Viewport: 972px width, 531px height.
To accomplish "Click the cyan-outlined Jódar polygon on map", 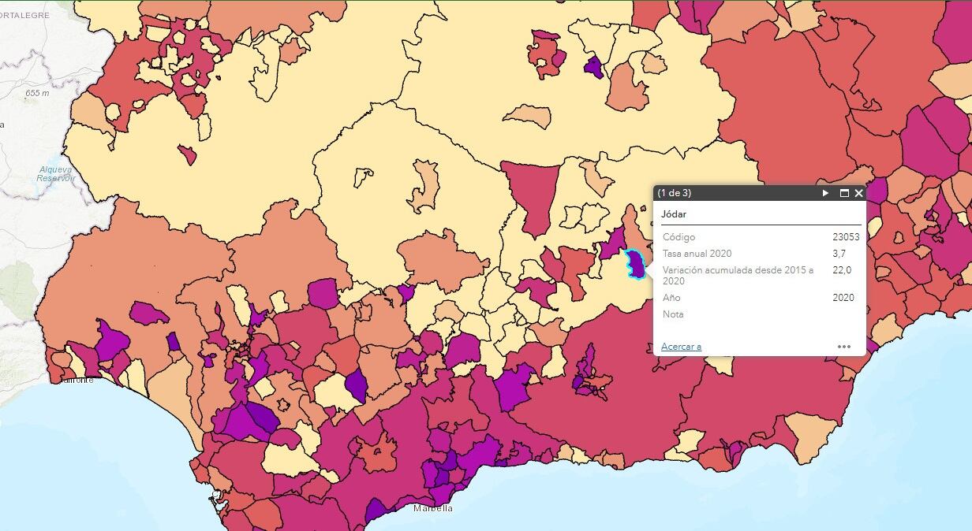I will [x=634, y=264].
